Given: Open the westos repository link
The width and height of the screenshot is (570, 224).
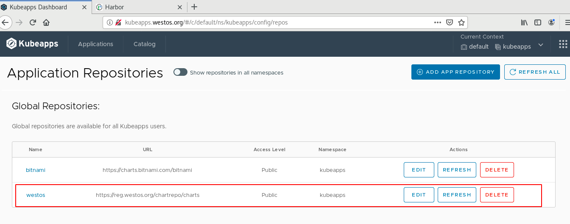Looking at the screenshot, I should 36,195.
